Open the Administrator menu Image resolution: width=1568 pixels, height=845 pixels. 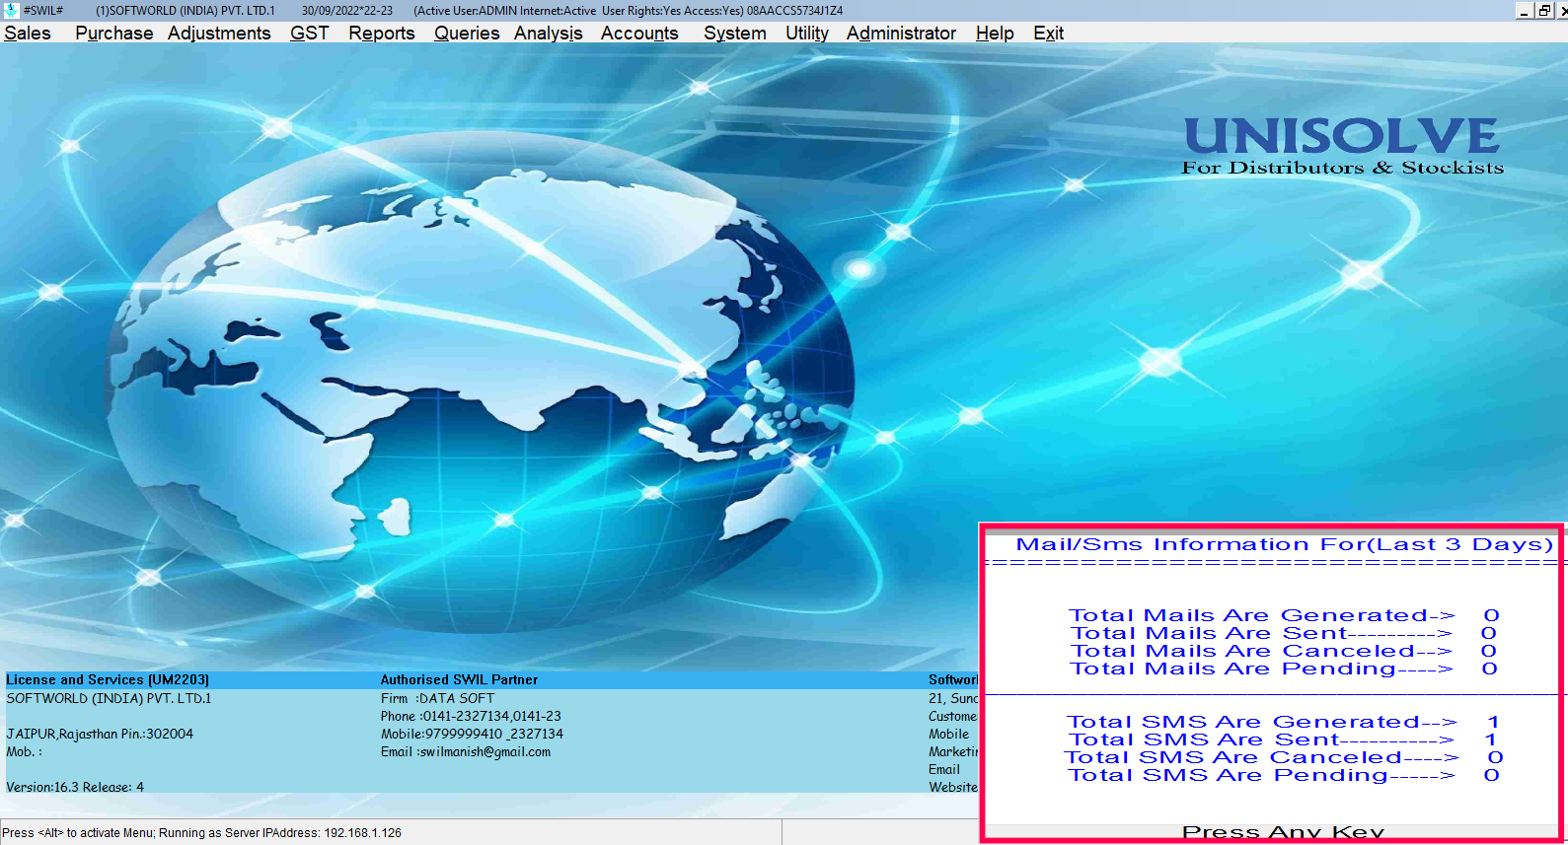coord(901,34)
